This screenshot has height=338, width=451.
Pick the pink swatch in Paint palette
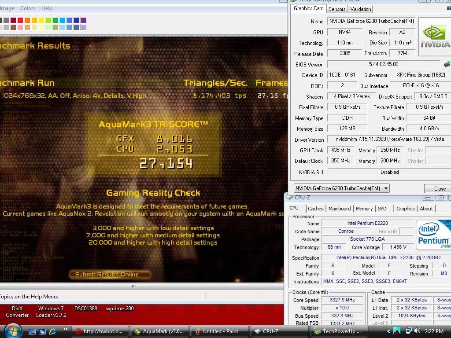[x=20, y=27]
